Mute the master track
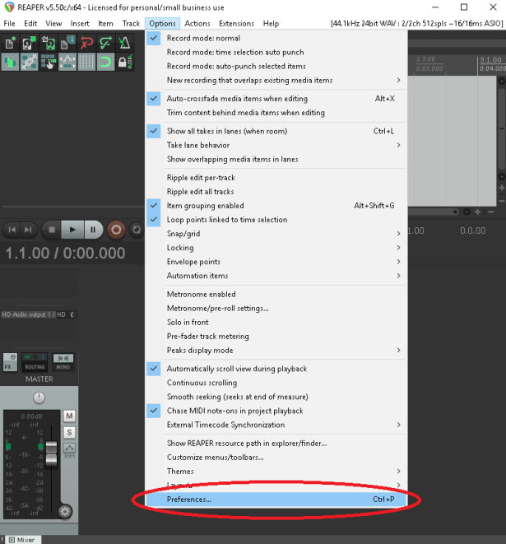Screen dimensions: 506x544 point(69,416)
